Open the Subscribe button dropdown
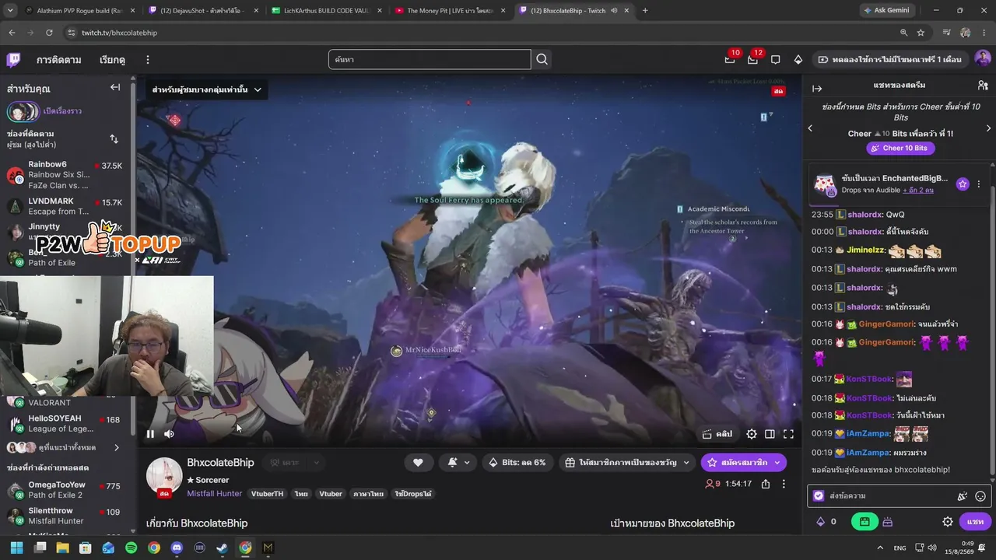 [743, 463]
